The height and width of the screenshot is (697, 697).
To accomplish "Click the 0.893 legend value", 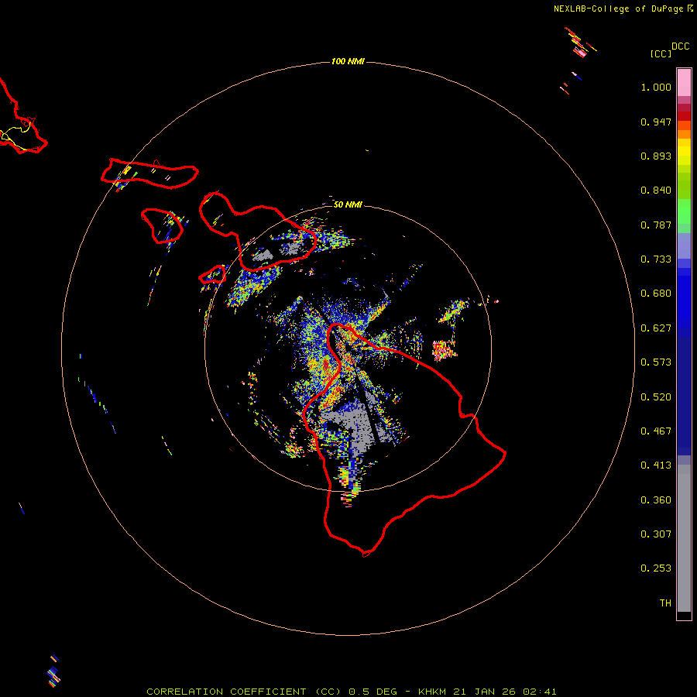I will [x=656, y=156].
